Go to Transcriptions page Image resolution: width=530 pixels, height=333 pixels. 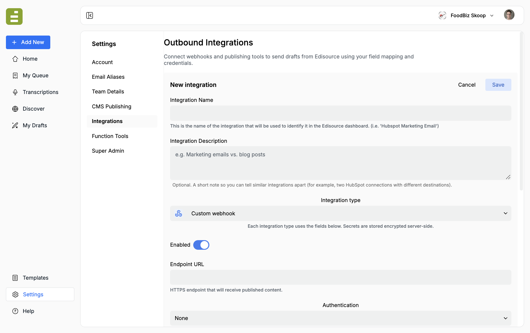40,92
